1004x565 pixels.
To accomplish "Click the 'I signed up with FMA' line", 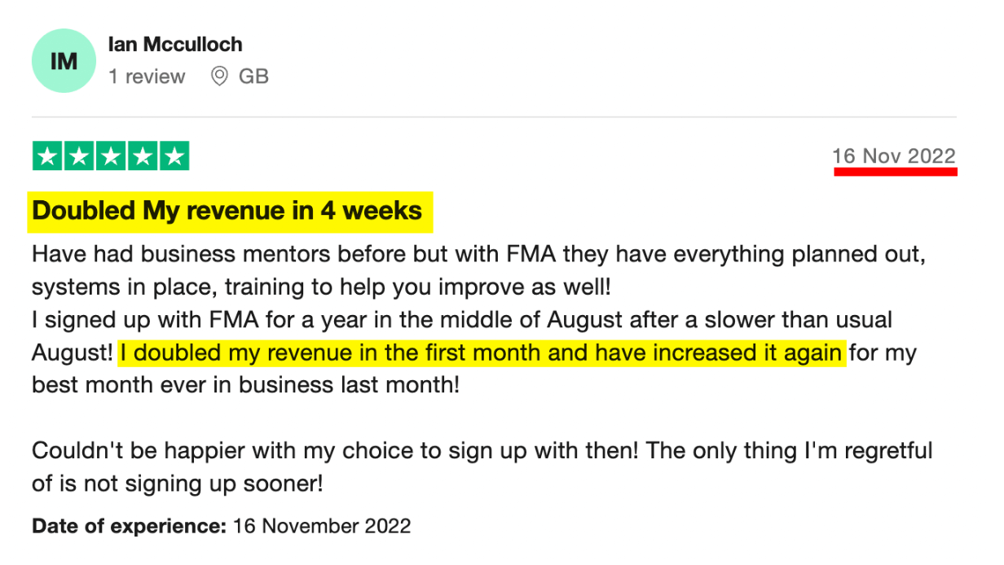I will (462, 320).
